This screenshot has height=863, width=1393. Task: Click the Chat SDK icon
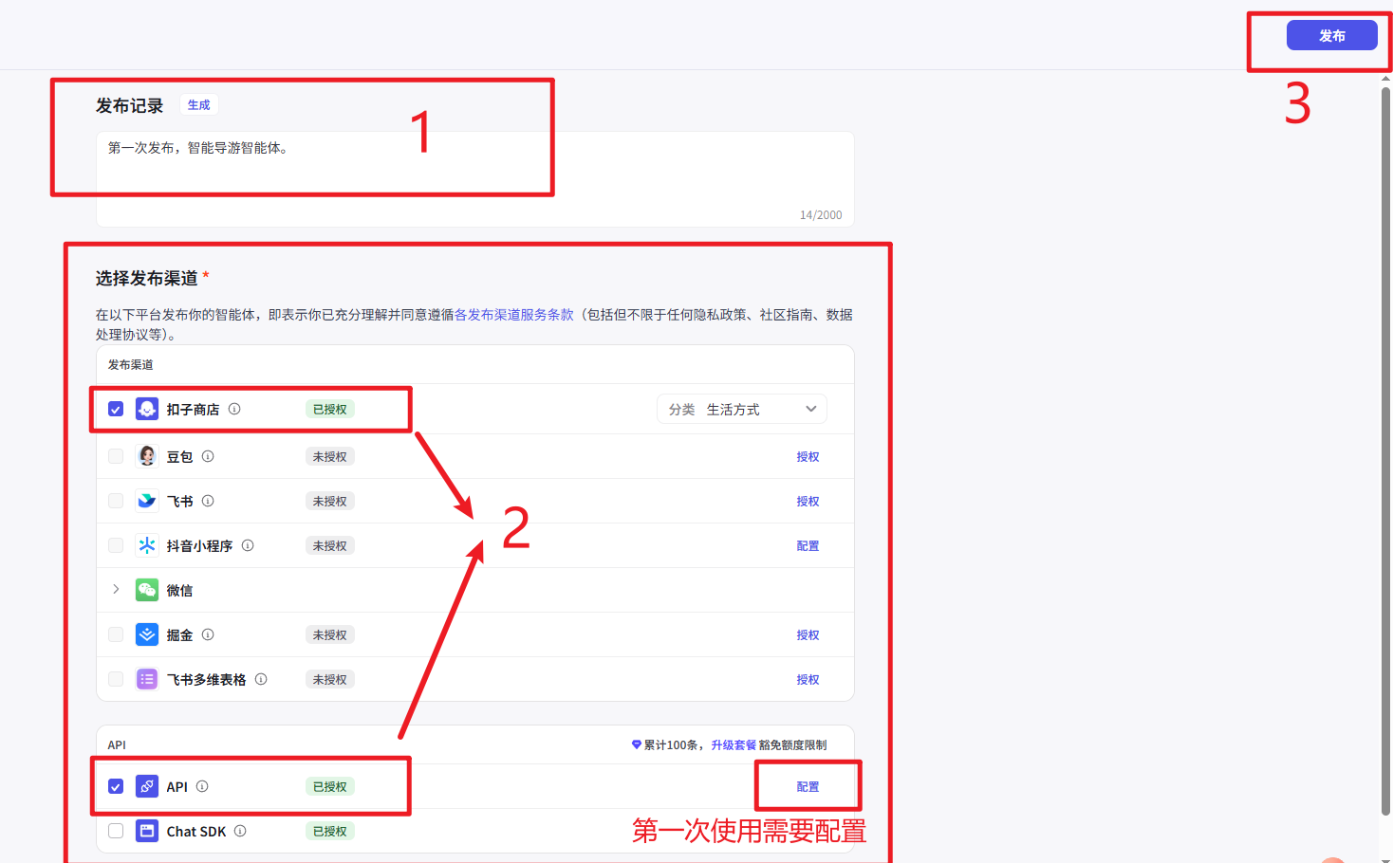pyautogui.click(x=147, y=831)
